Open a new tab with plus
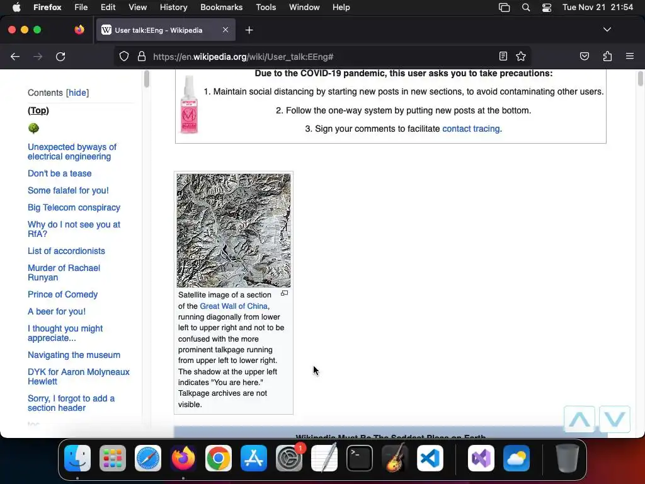This screenshot has width=645, height=484. [x=249, y=30]
